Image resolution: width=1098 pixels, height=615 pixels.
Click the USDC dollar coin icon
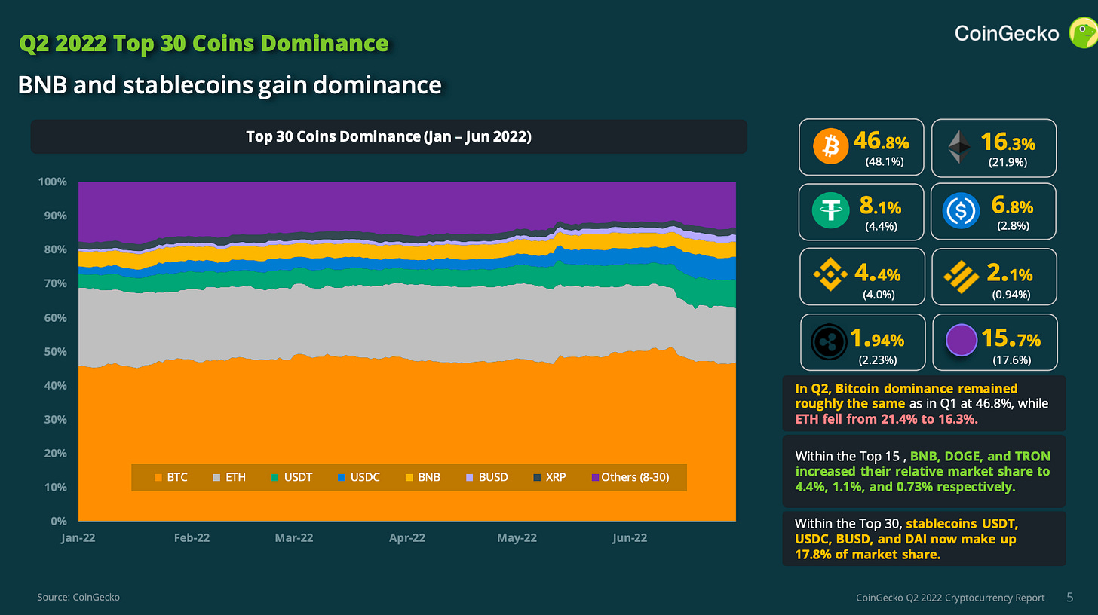(x=961, y=211)
